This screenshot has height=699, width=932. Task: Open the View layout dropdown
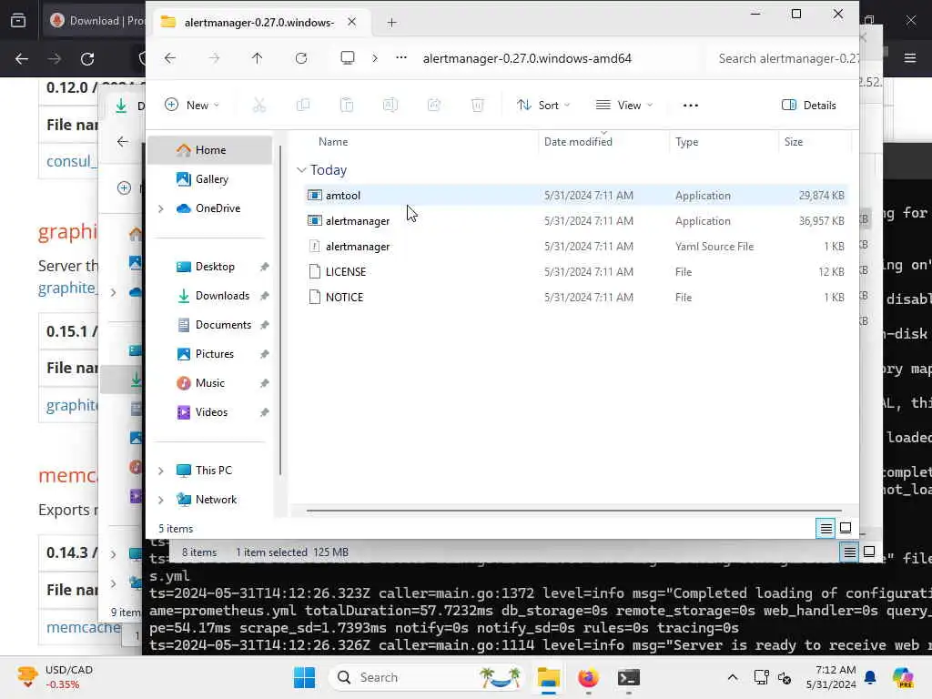[x=624, y=106]
